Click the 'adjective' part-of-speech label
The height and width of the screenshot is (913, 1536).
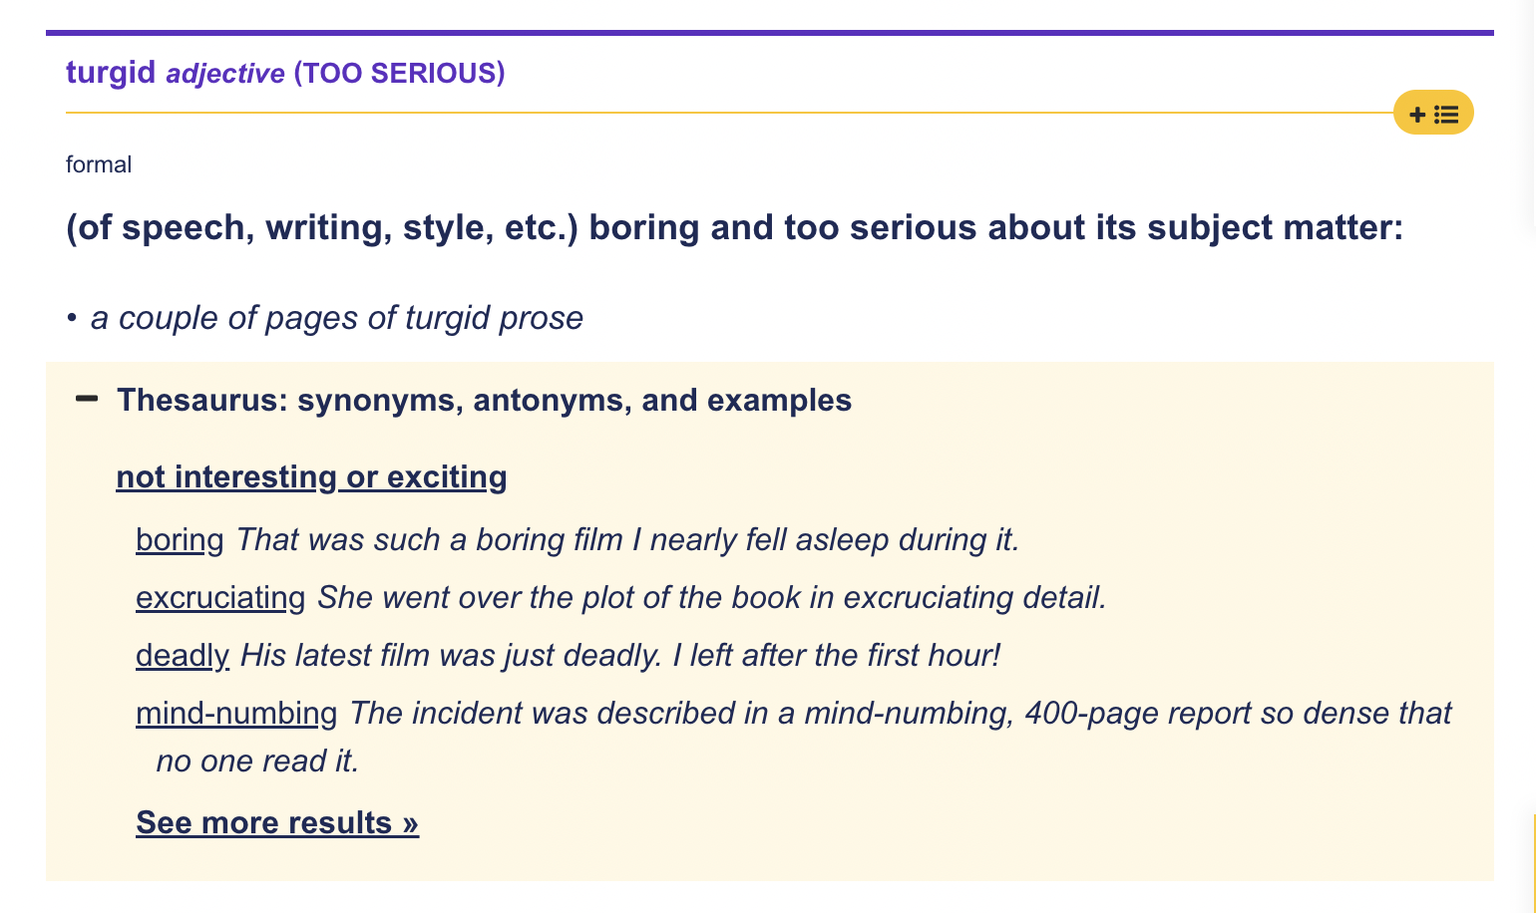click(x=225, y=74)
